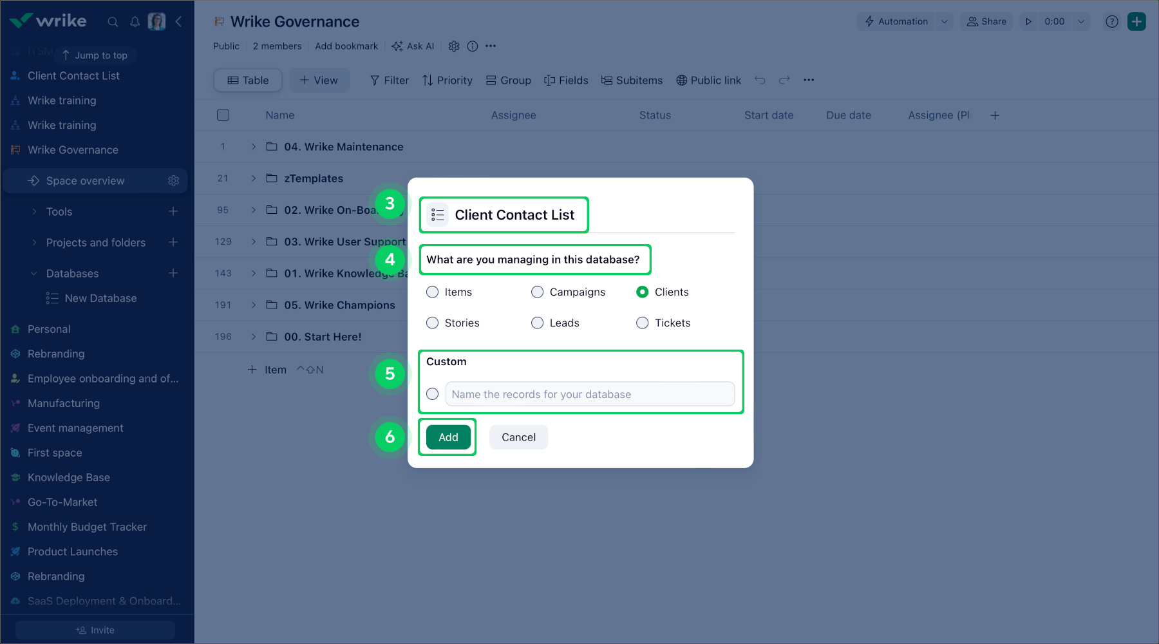Open the toolbar overflow menu

(809, 80)
